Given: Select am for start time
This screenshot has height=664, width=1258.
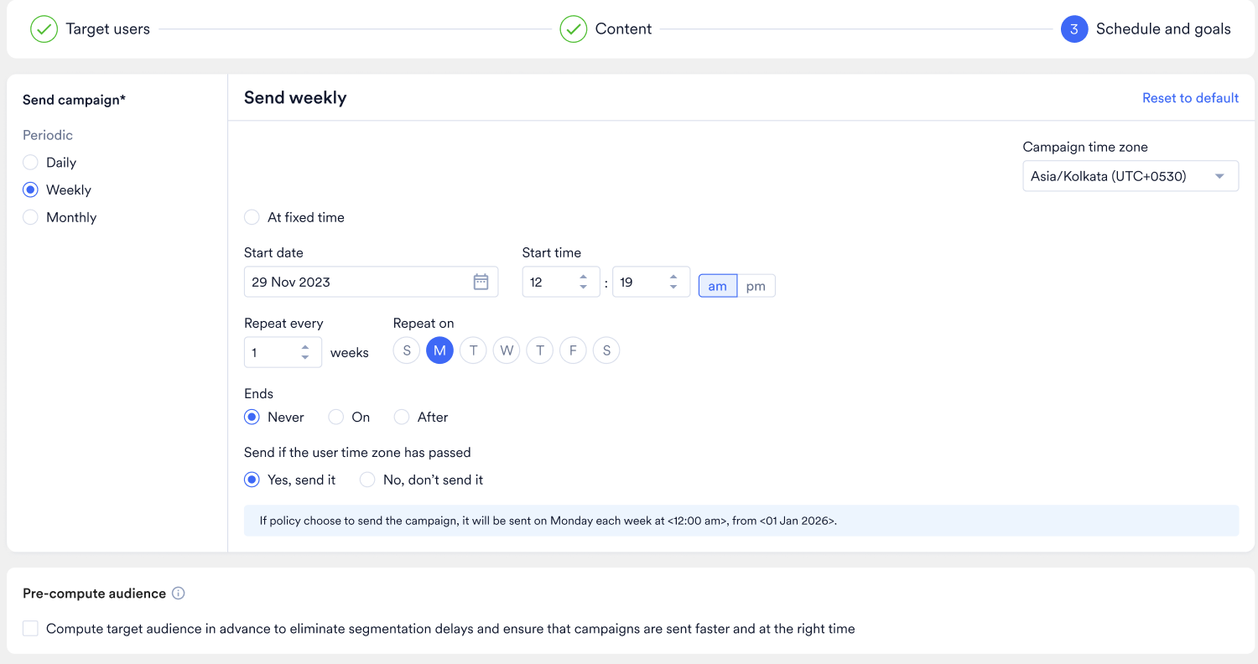Looking at the screenshot, I should pyautogui.click(x=718, y=286).
